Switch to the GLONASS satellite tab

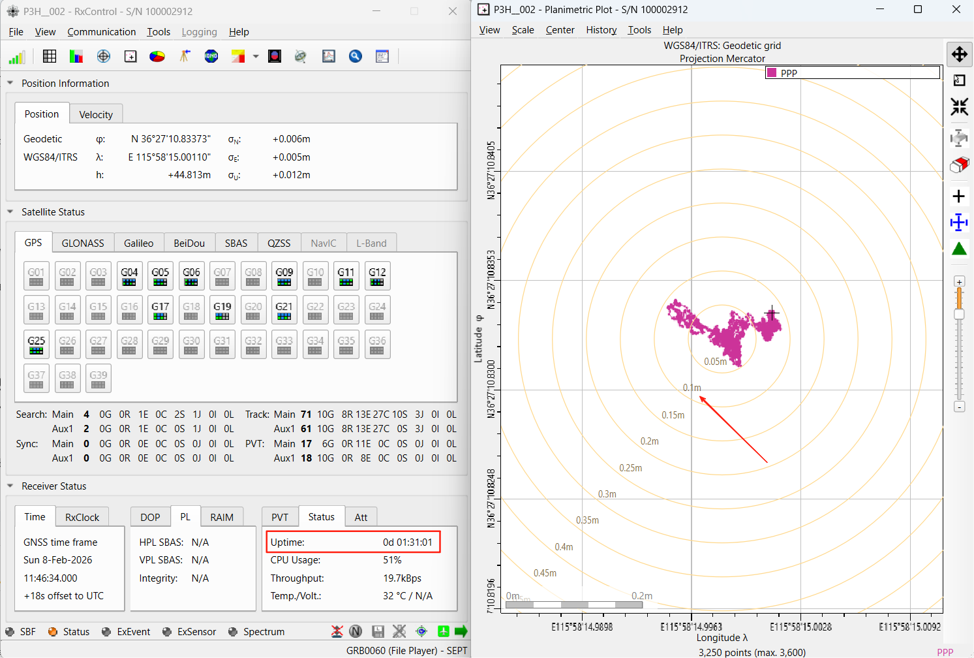pyautogui.click(x=83, y=243)
